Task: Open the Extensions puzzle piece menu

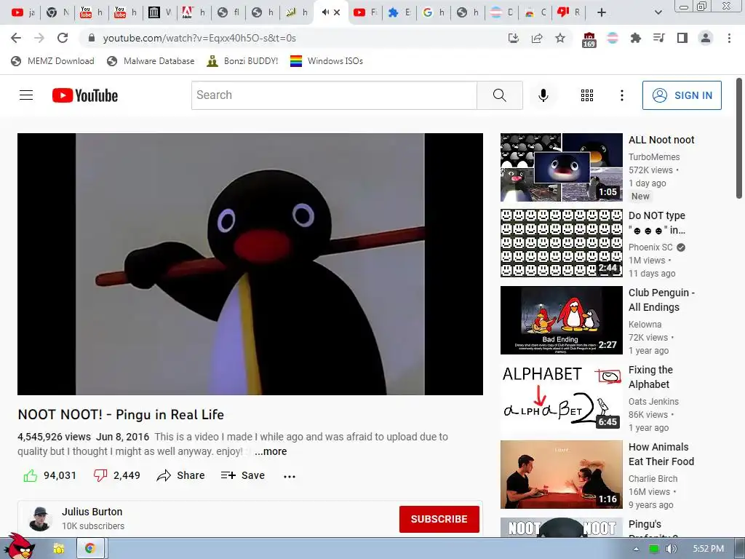Action: point(635,38)
